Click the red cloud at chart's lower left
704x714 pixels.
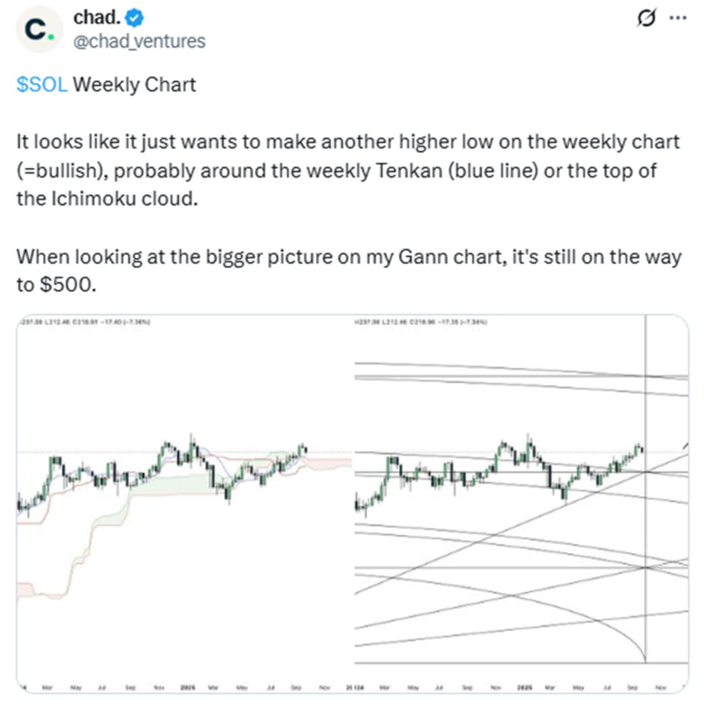(x=29, y=590)
